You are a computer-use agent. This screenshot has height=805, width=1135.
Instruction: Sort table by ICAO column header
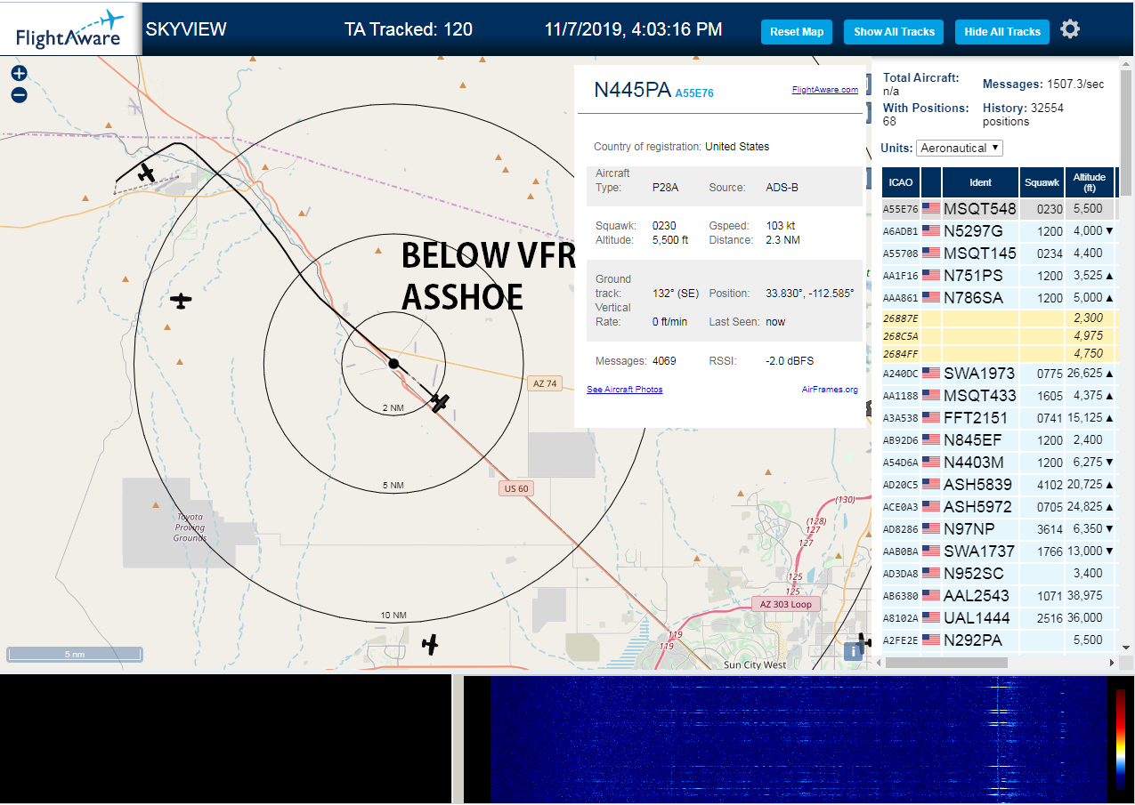(901, 182)
